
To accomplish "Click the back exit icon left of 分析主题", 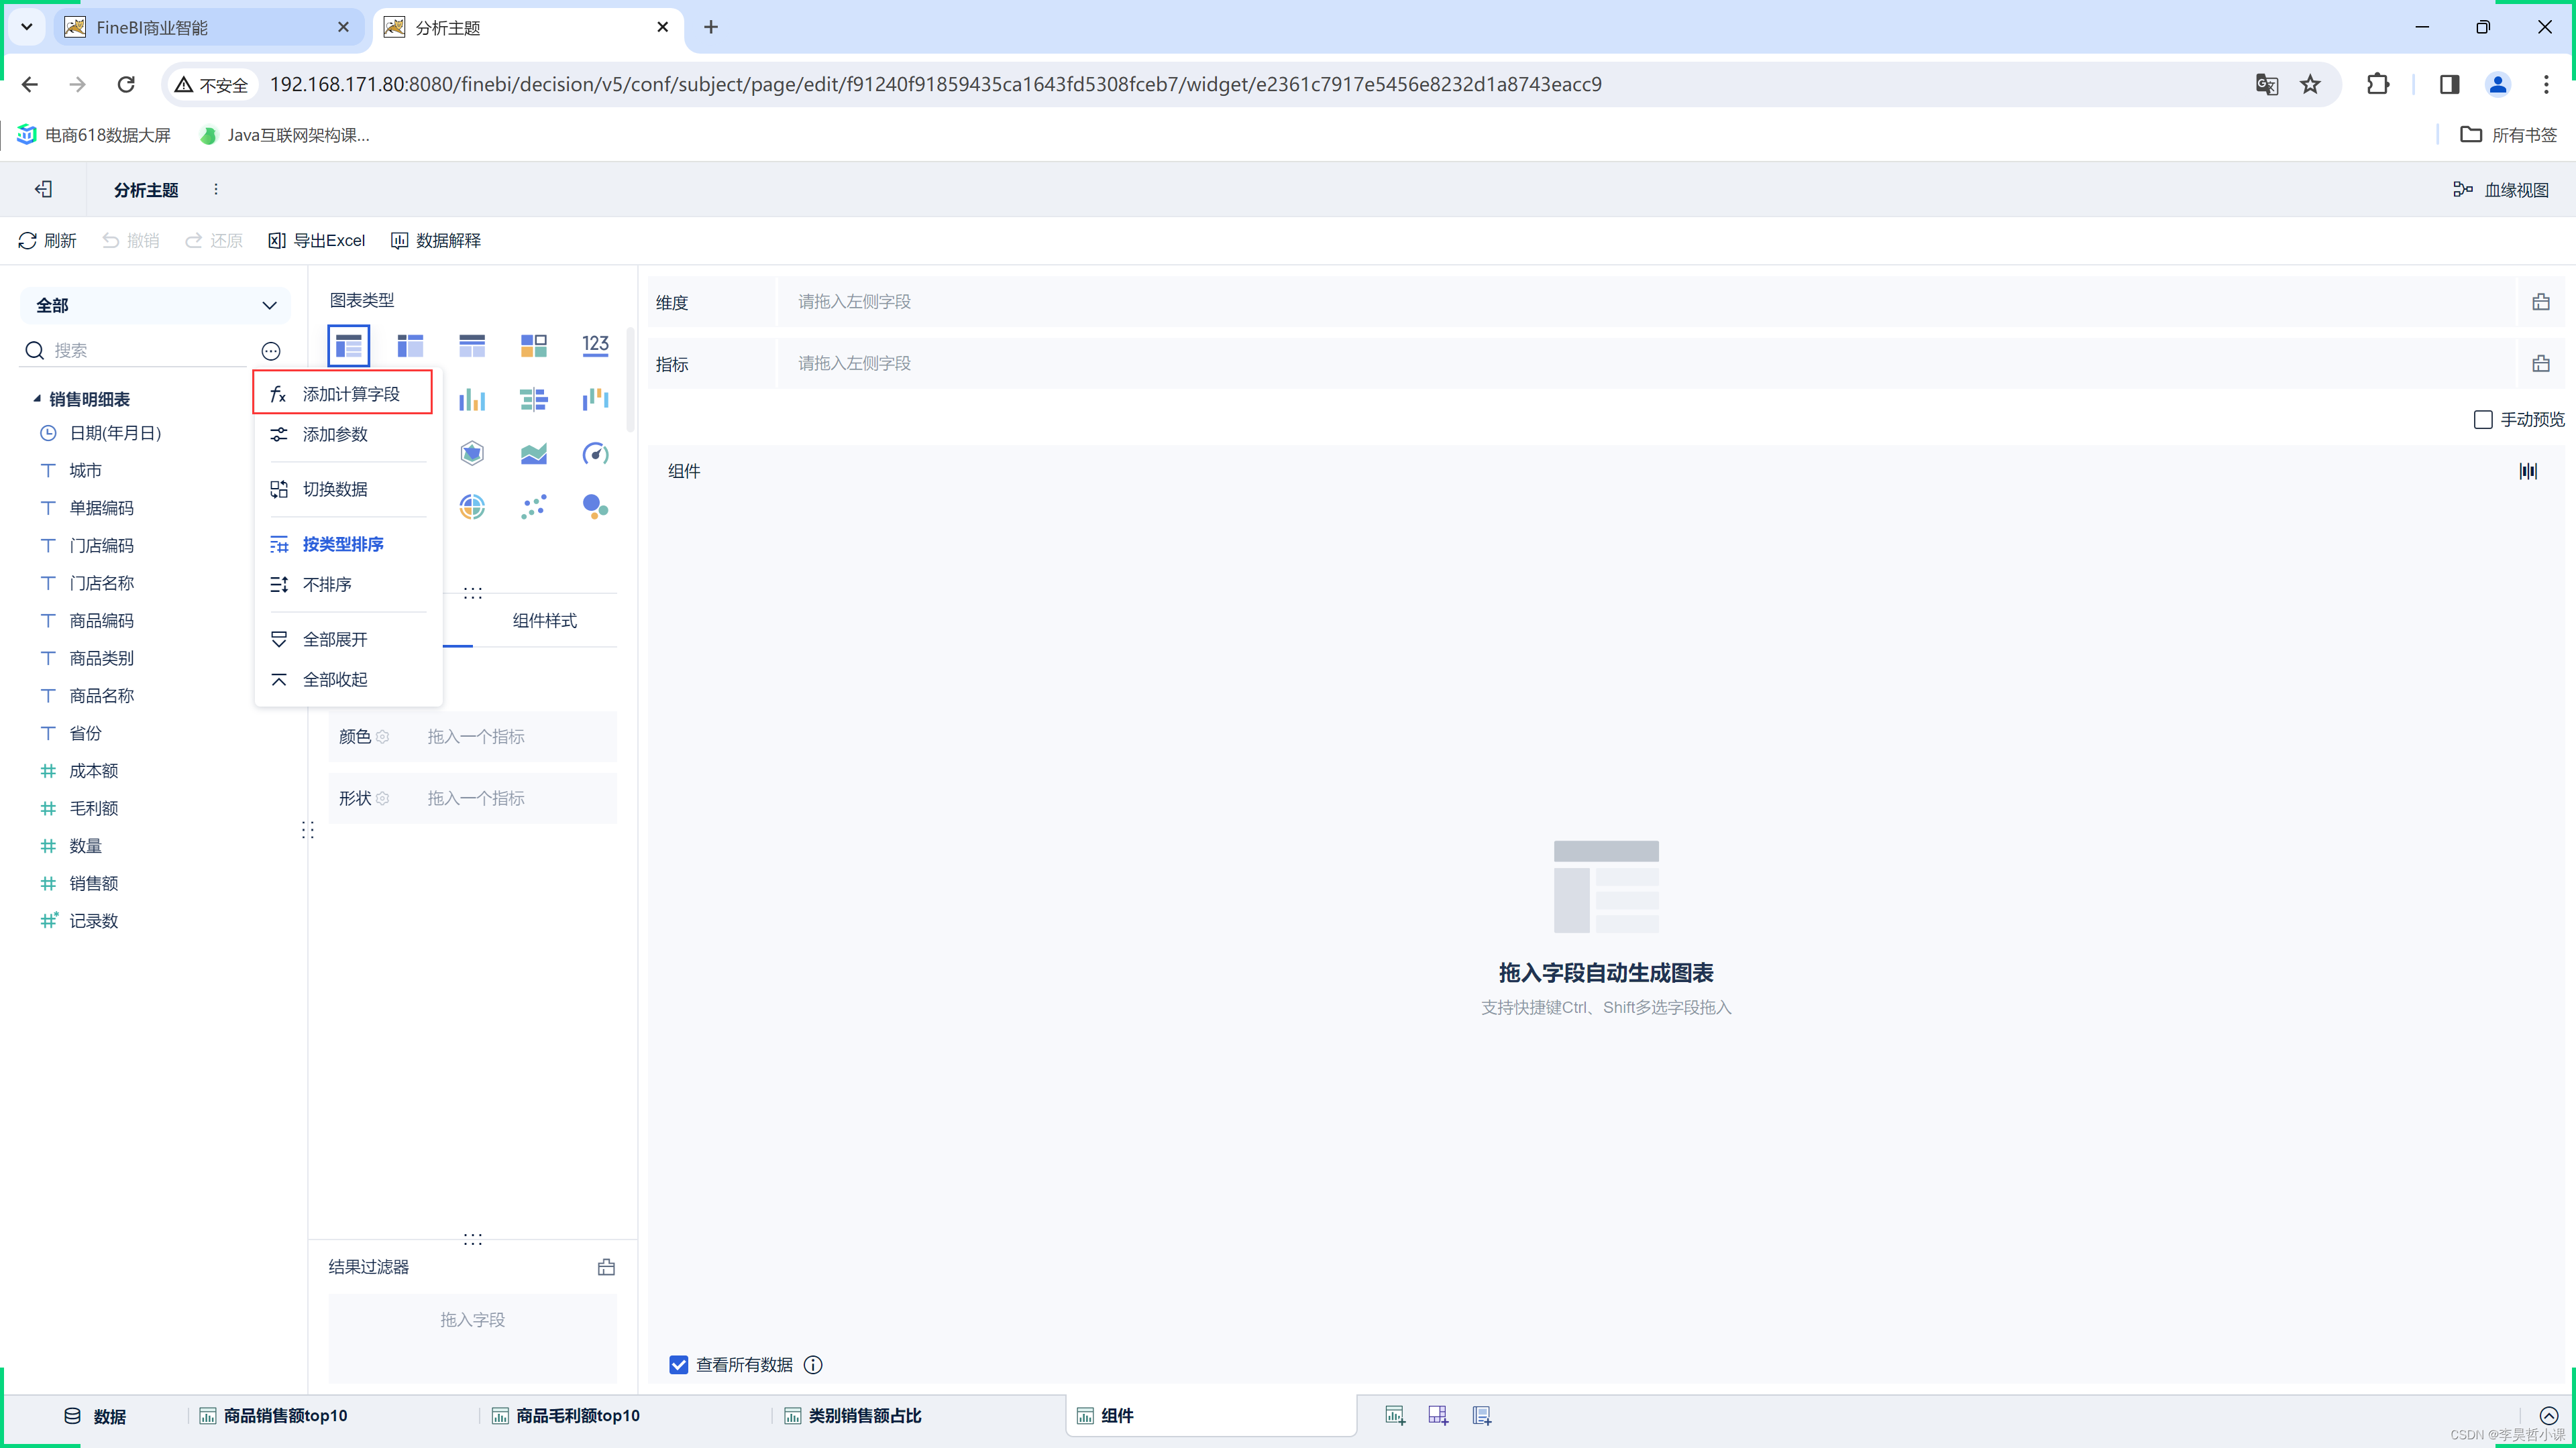I will click(43, 189).
